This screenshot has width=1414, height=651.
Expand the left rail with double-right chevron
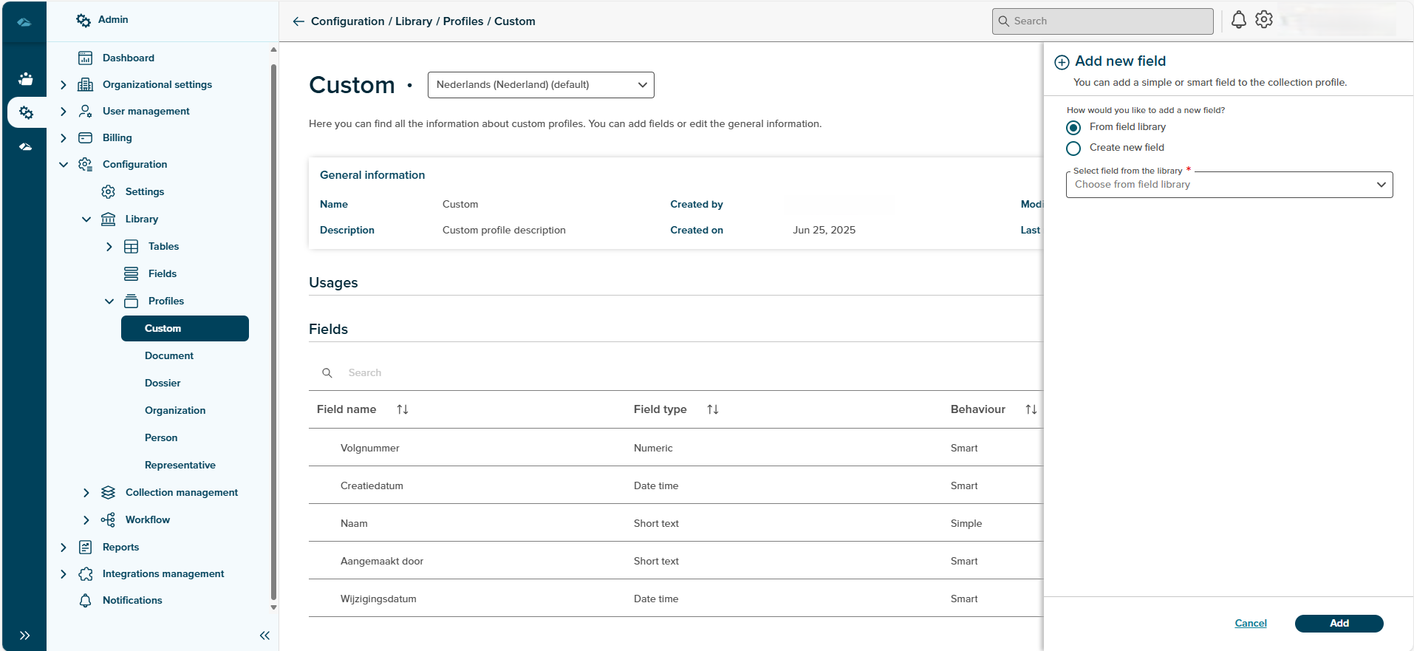(x=24, y=635)
